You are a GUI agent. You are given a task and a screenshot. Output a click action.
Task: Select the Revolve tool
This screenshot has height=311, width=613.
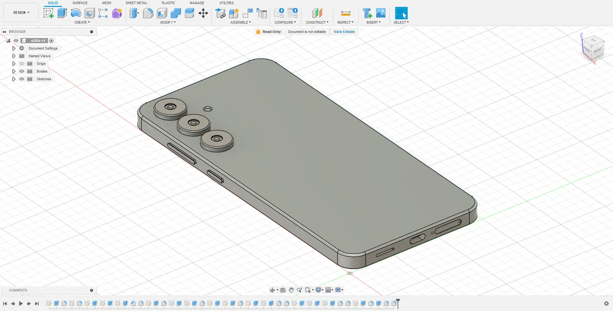[76, 13]
